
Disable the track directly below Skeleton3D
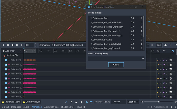click(x=6, y=60)
